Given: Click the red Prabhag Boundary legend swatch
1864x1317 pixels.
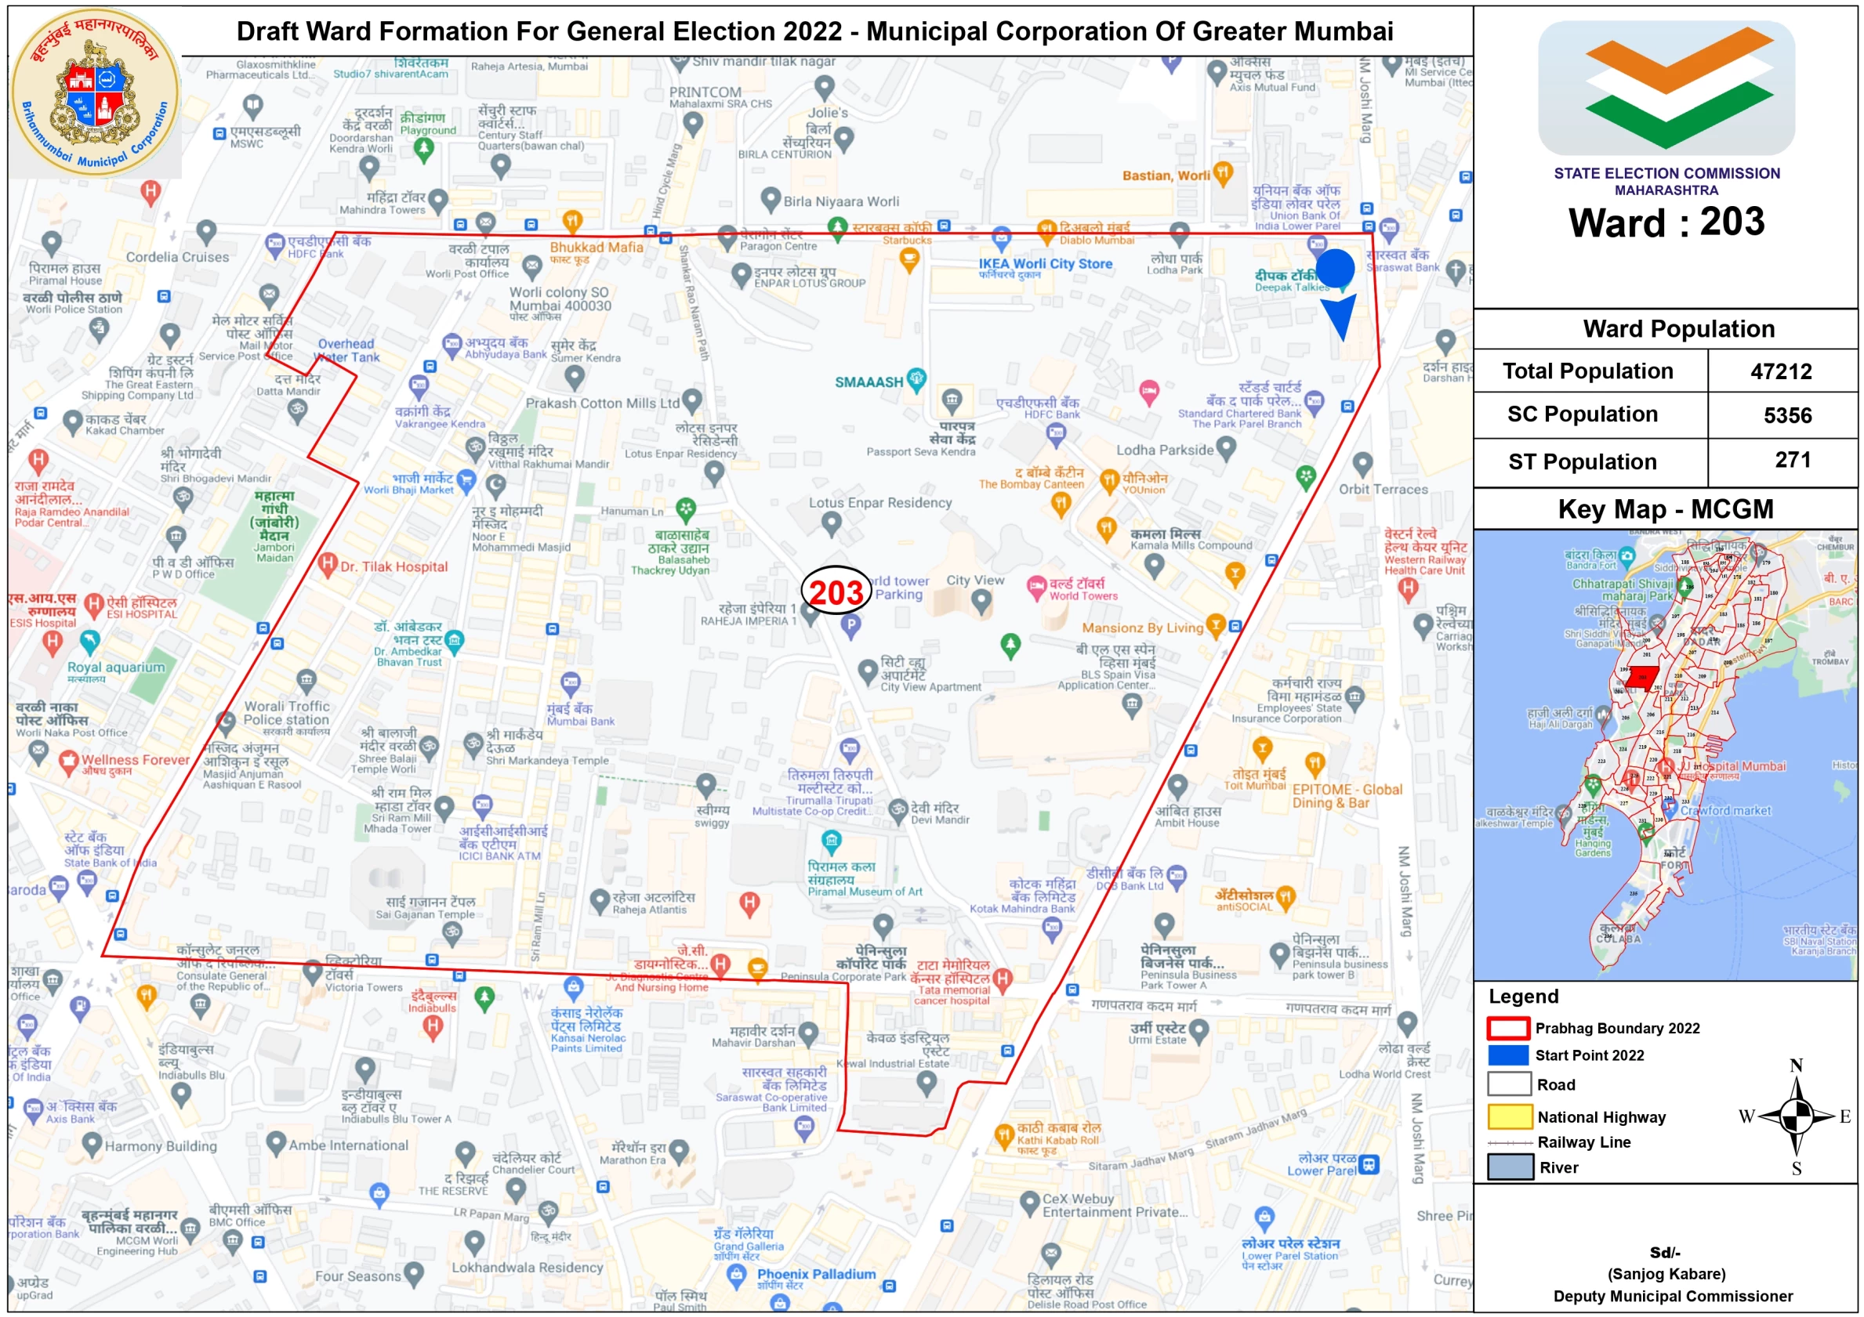Looking at the screenshot, I should tap(1508, 1028).
